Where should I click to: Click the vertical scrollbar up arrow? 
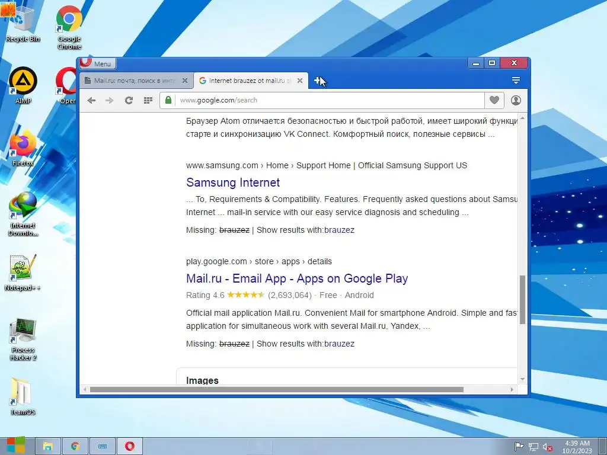click(522, 118)
